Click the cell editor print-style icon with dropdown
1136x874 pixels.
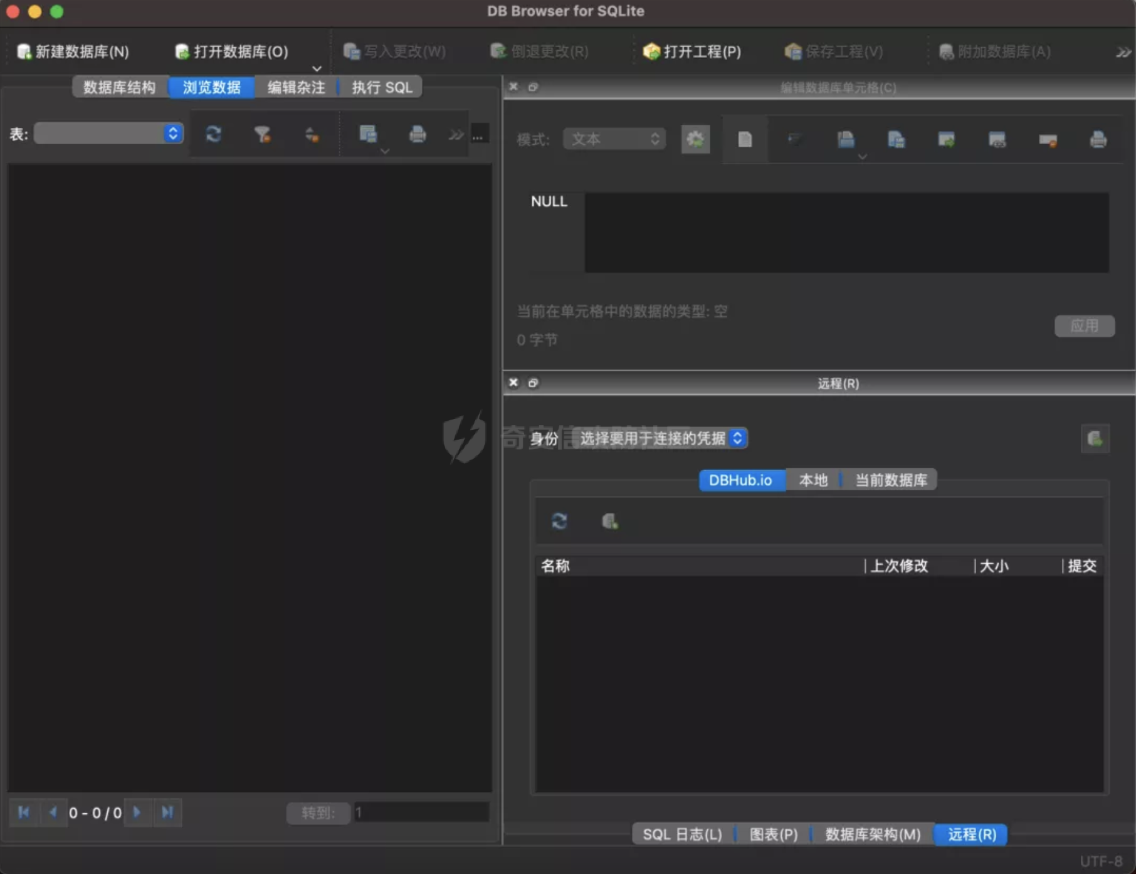846,139
